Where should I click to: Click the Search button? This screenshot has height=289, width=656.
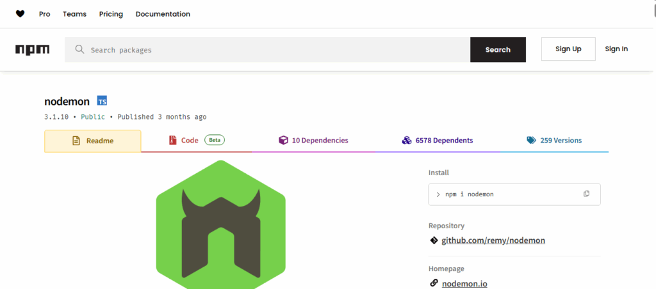[498, 50]
